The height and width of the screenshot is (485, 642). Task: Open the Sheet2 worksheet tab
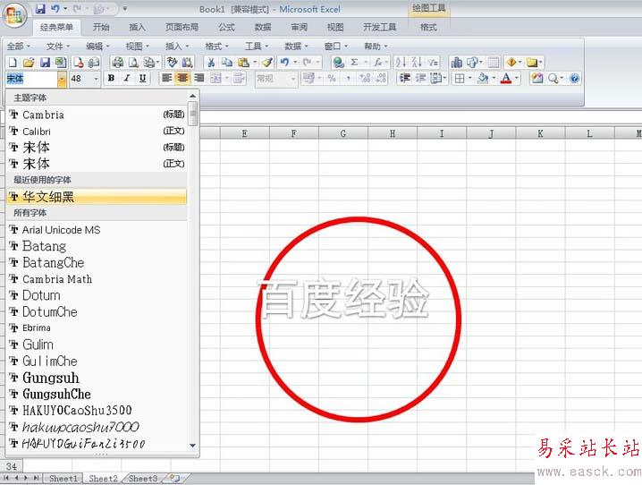pos(103,479)
